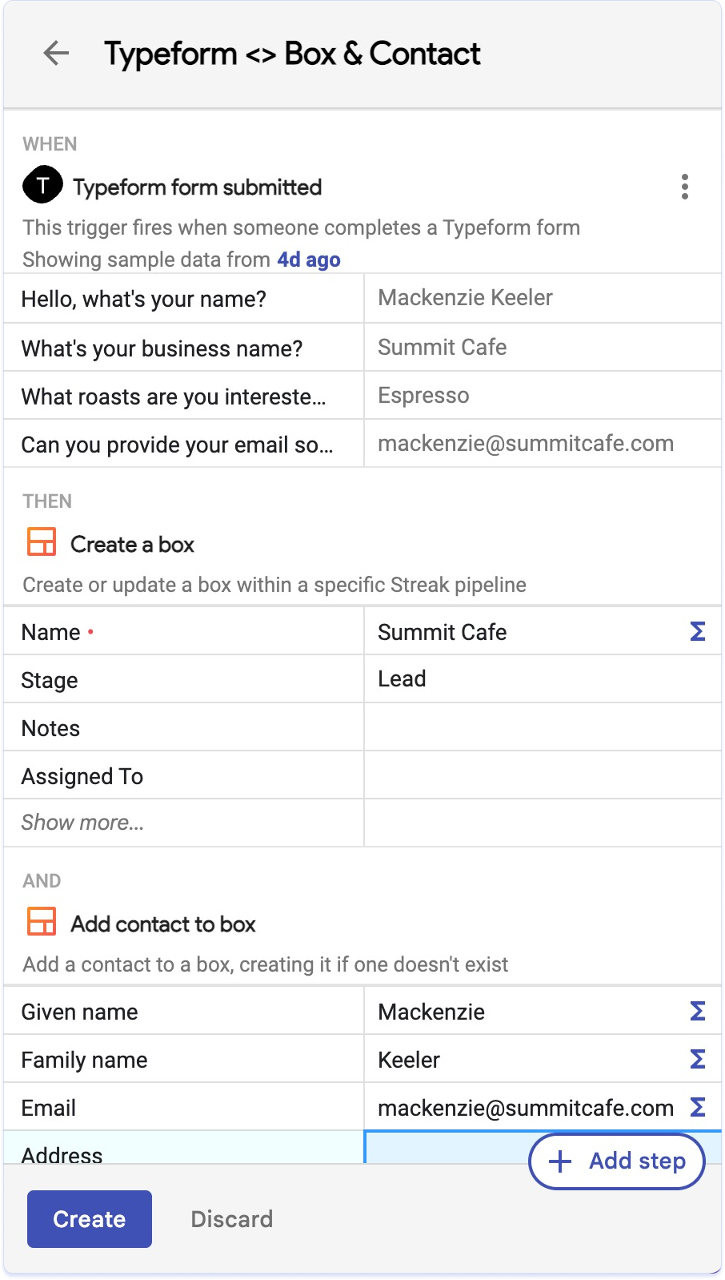
Task: Select the Create a box step title
Action: tap(132, 544)
